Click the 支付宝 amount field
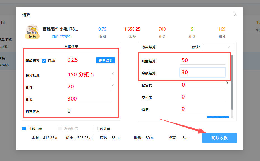 pyautogui.click(x=203, y=97)
